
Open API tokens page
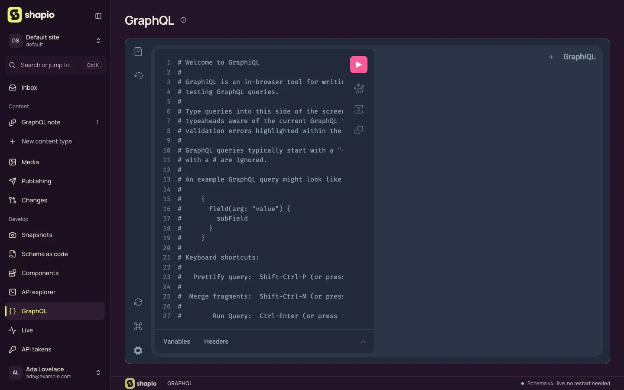pos(55,349)
